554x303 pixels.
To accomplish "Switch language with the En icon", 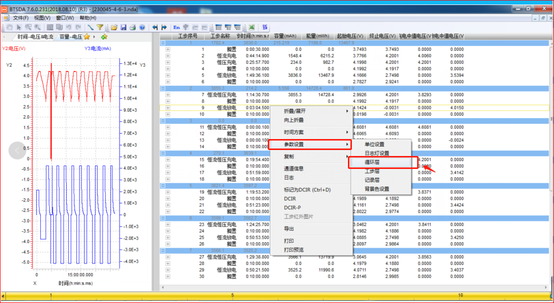I will click(x=177, y=27).
